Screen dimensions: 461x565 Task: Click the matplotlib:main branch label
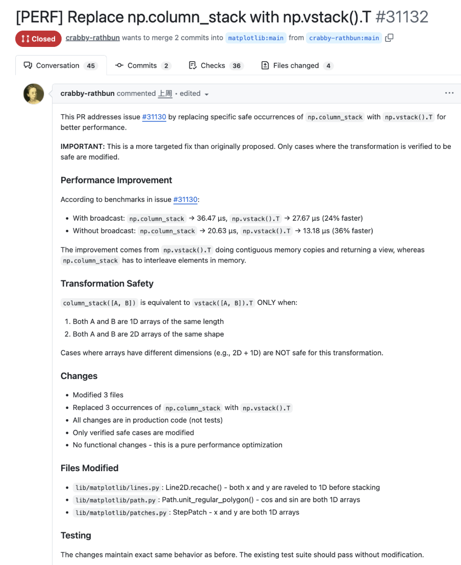(255, 38)
